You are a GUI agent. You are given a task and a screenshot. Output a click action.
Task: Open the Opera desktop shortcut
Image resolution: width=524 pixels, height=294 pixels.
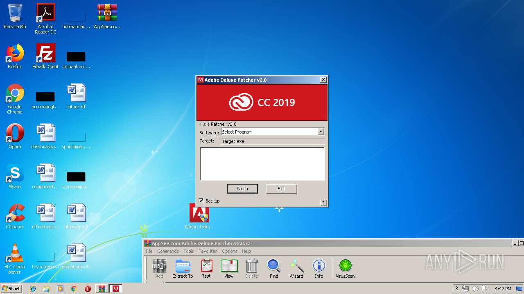15,136
